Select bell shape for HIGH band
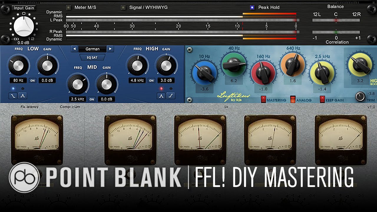This screenshot has height=212, width=377. tap(161, 96)
